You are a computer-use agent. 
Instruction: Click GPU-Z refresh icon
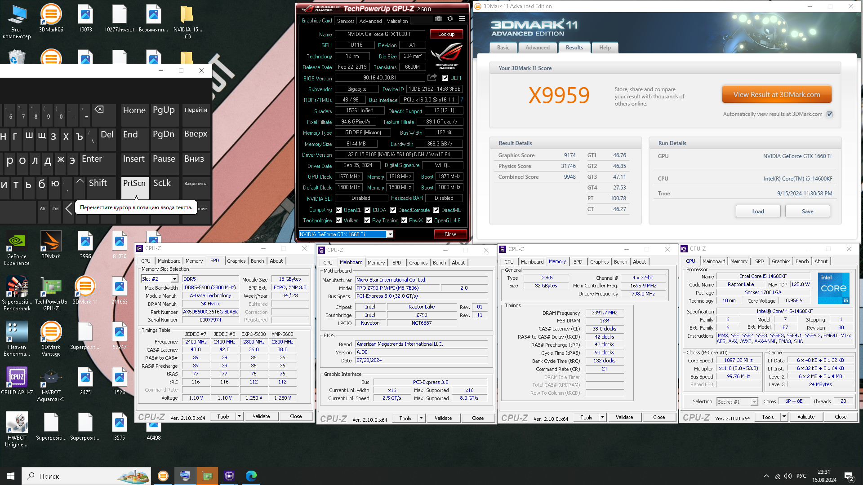point(450,19)
